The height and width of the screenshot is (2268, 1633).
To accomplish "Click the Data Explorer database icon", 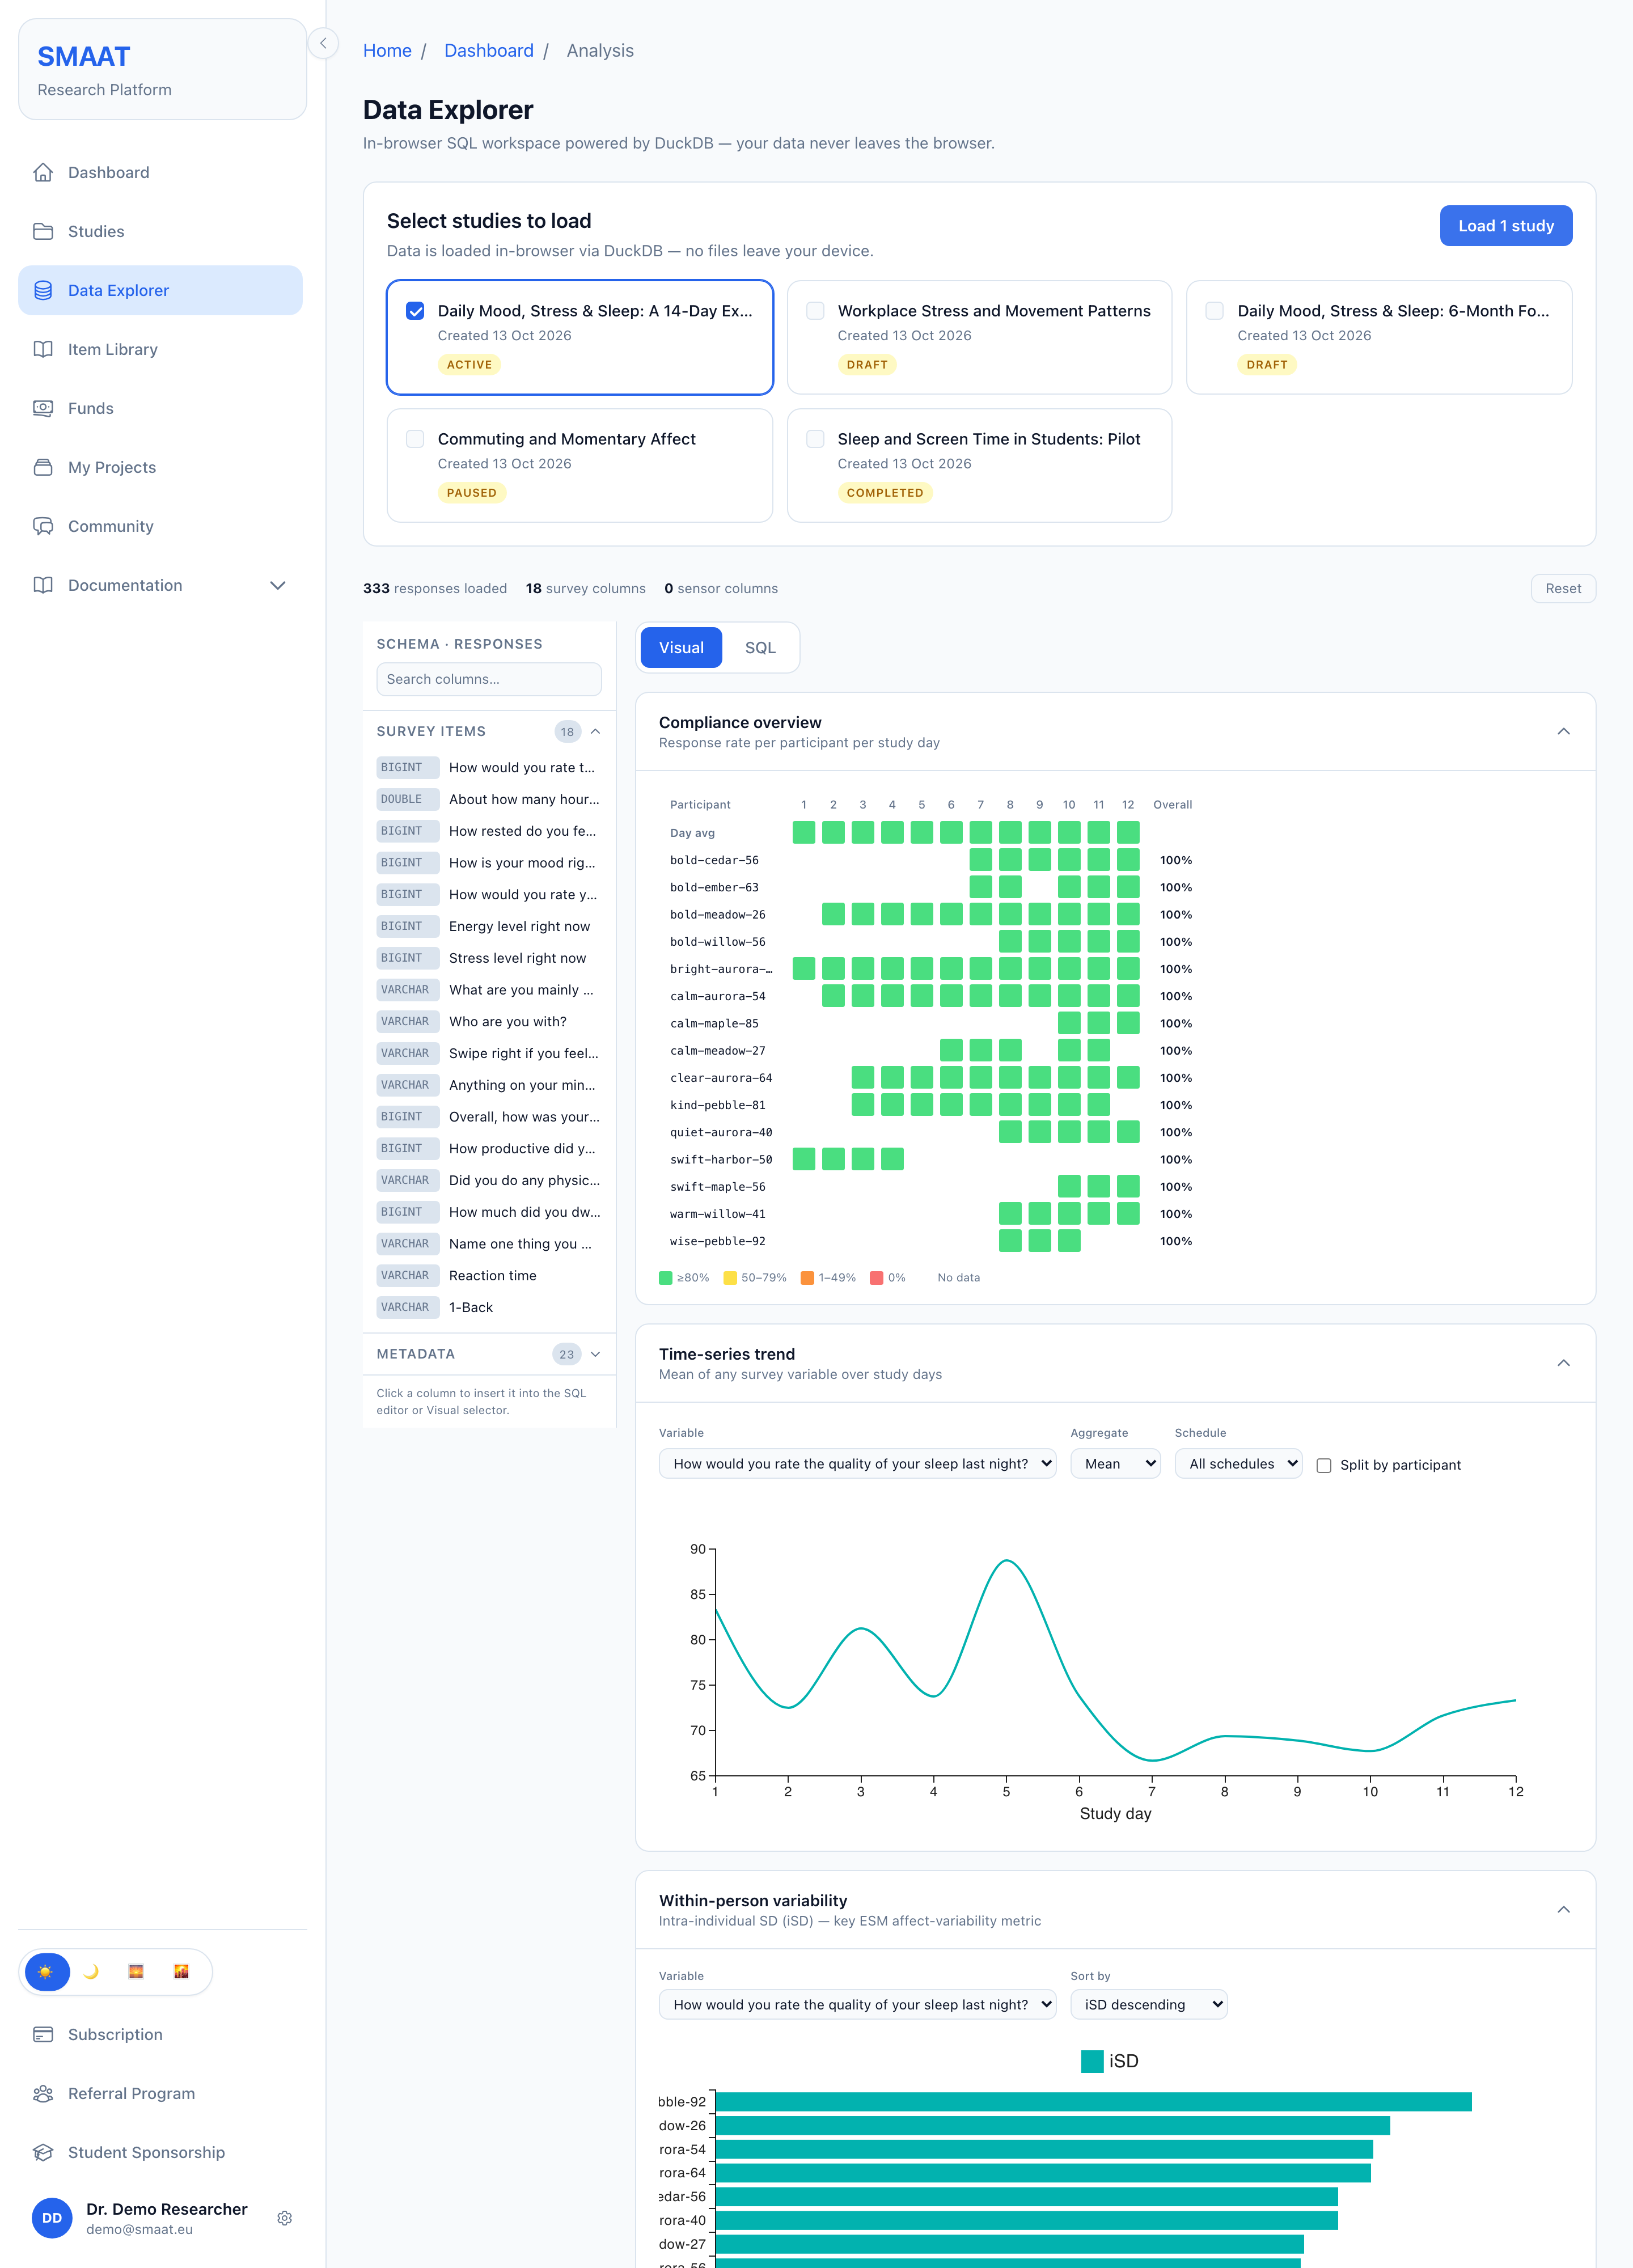I will click(43, 290).
